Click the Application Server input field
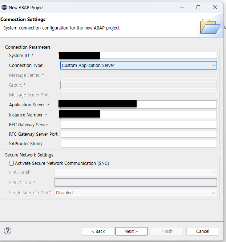Image resolution: width=226 pixels, height=242 pixels. tap(138, 105)
